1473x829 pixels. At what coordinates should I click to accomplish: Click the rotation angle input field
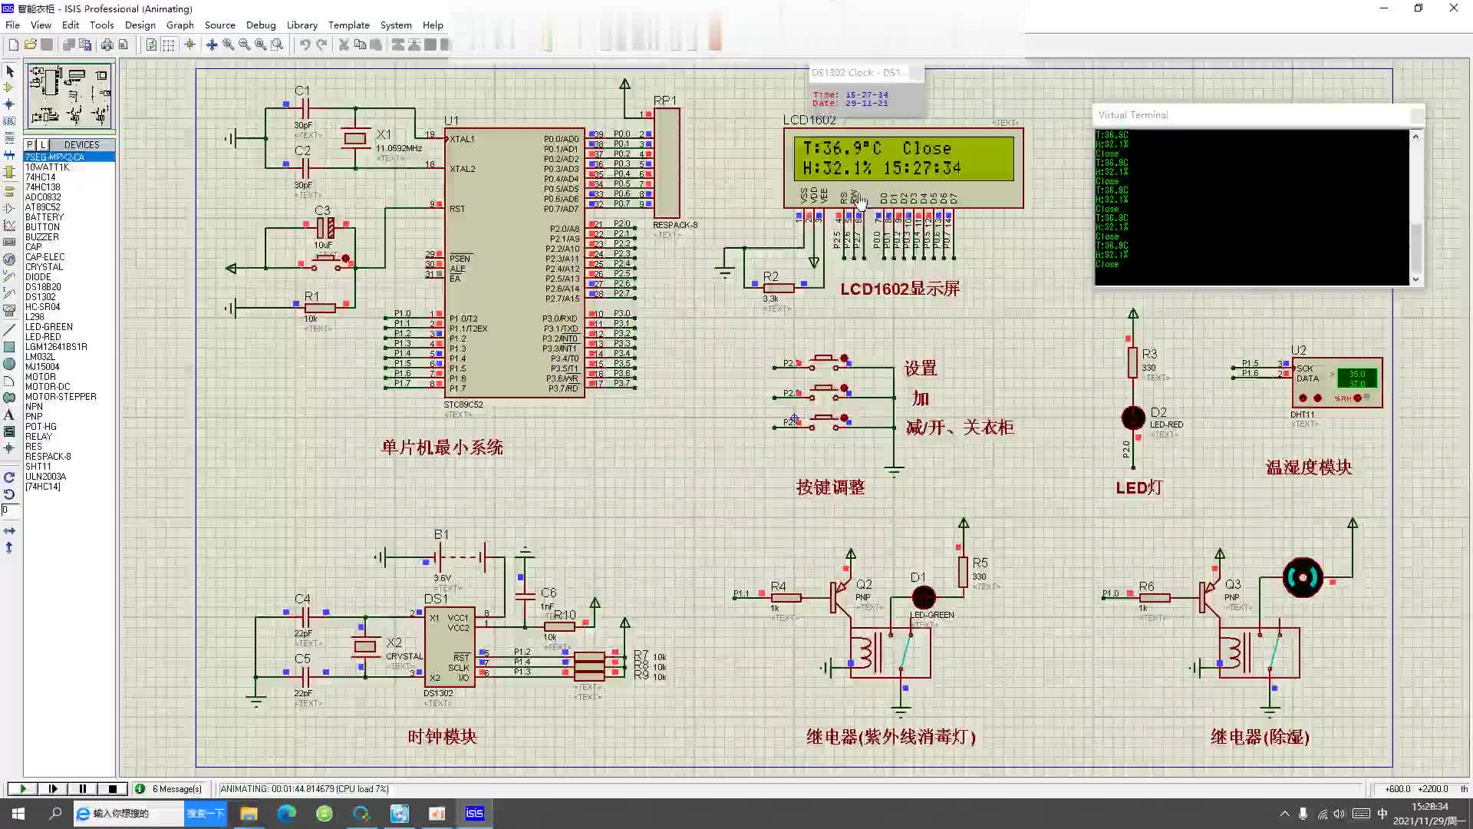[x=10, y=510]
